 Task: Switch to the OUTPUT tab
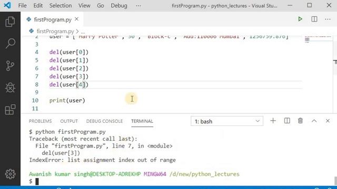coord(69,121)
